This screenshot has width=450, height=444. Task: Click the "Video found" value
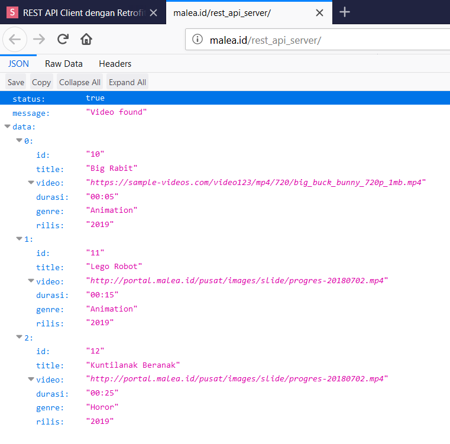(x=116, y=112)
